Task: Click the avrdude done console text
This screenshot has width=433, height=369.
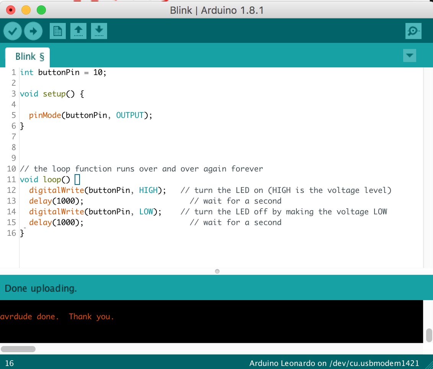Action: pos(57,317)
